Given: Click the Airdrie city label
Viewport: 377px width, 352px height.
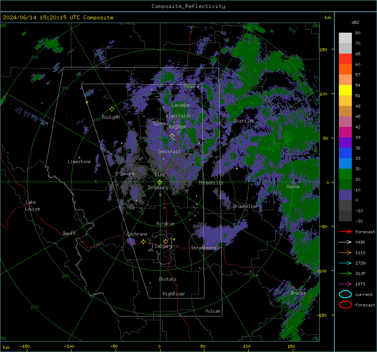Looking at the screenshot, I should click(165, 224).
